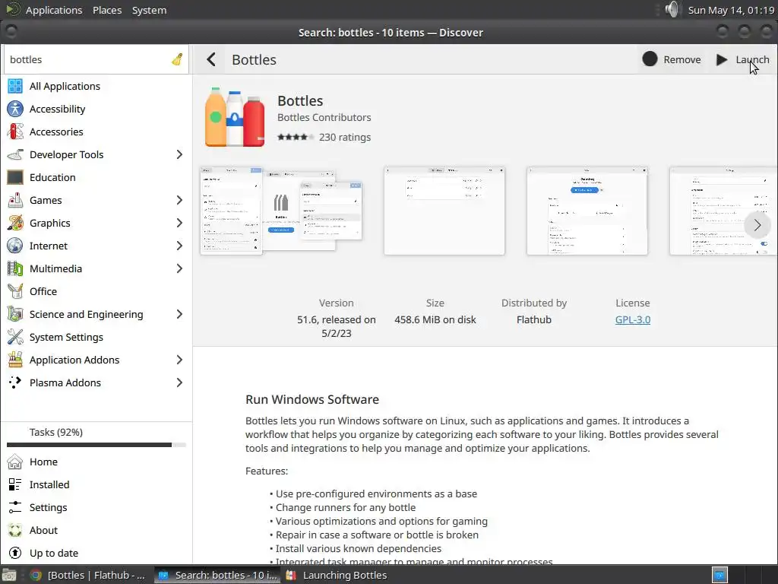Show next screenshots with right chevron
Viewport: 778px width, 584px height.
click(x=757, y=225)
